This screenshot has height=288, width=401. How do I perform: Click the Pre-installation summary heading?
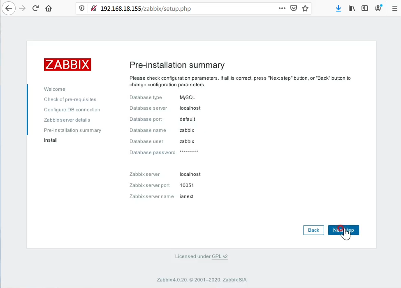177,65
